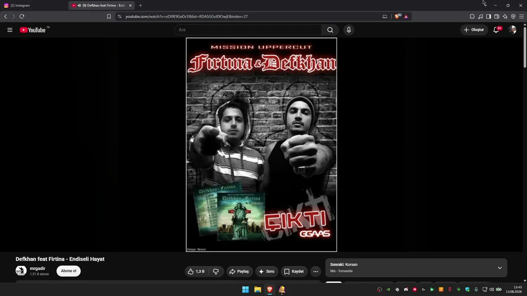
Task: Close the Defkhan feat Firtina tab
Action: coord(131,5)
